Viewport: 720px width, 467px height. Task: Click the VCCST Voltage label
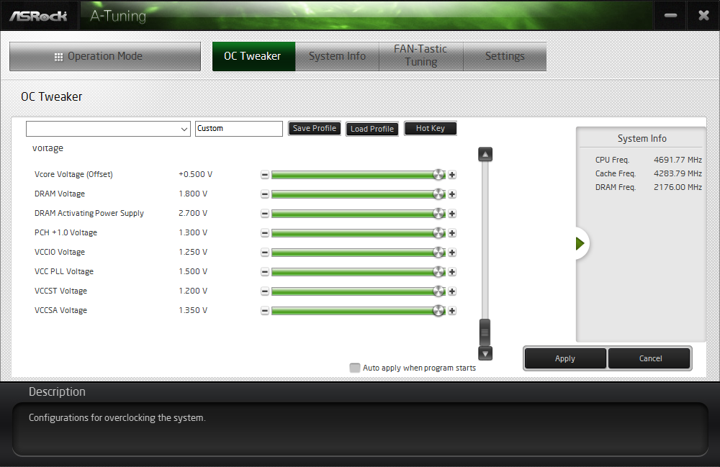coord(60,291)
